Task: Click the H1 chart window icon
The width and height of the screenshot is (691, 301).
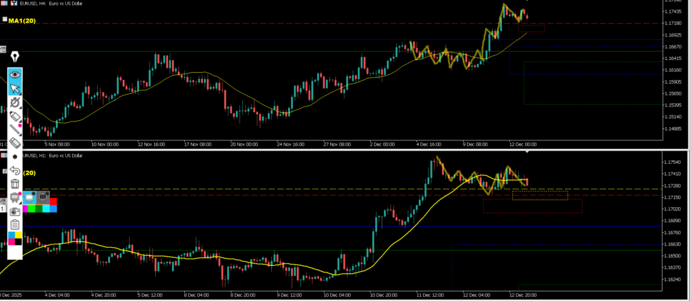Action: [4, 155]
